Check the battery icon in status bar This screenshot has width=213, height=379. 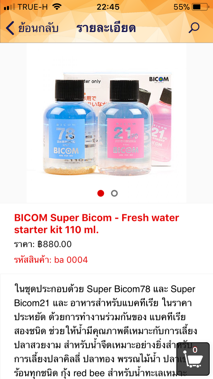200,7
